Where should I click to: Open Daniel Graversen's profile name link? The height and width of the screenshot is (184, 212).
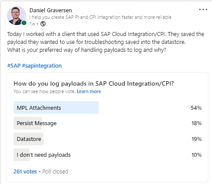click(50, 11)
